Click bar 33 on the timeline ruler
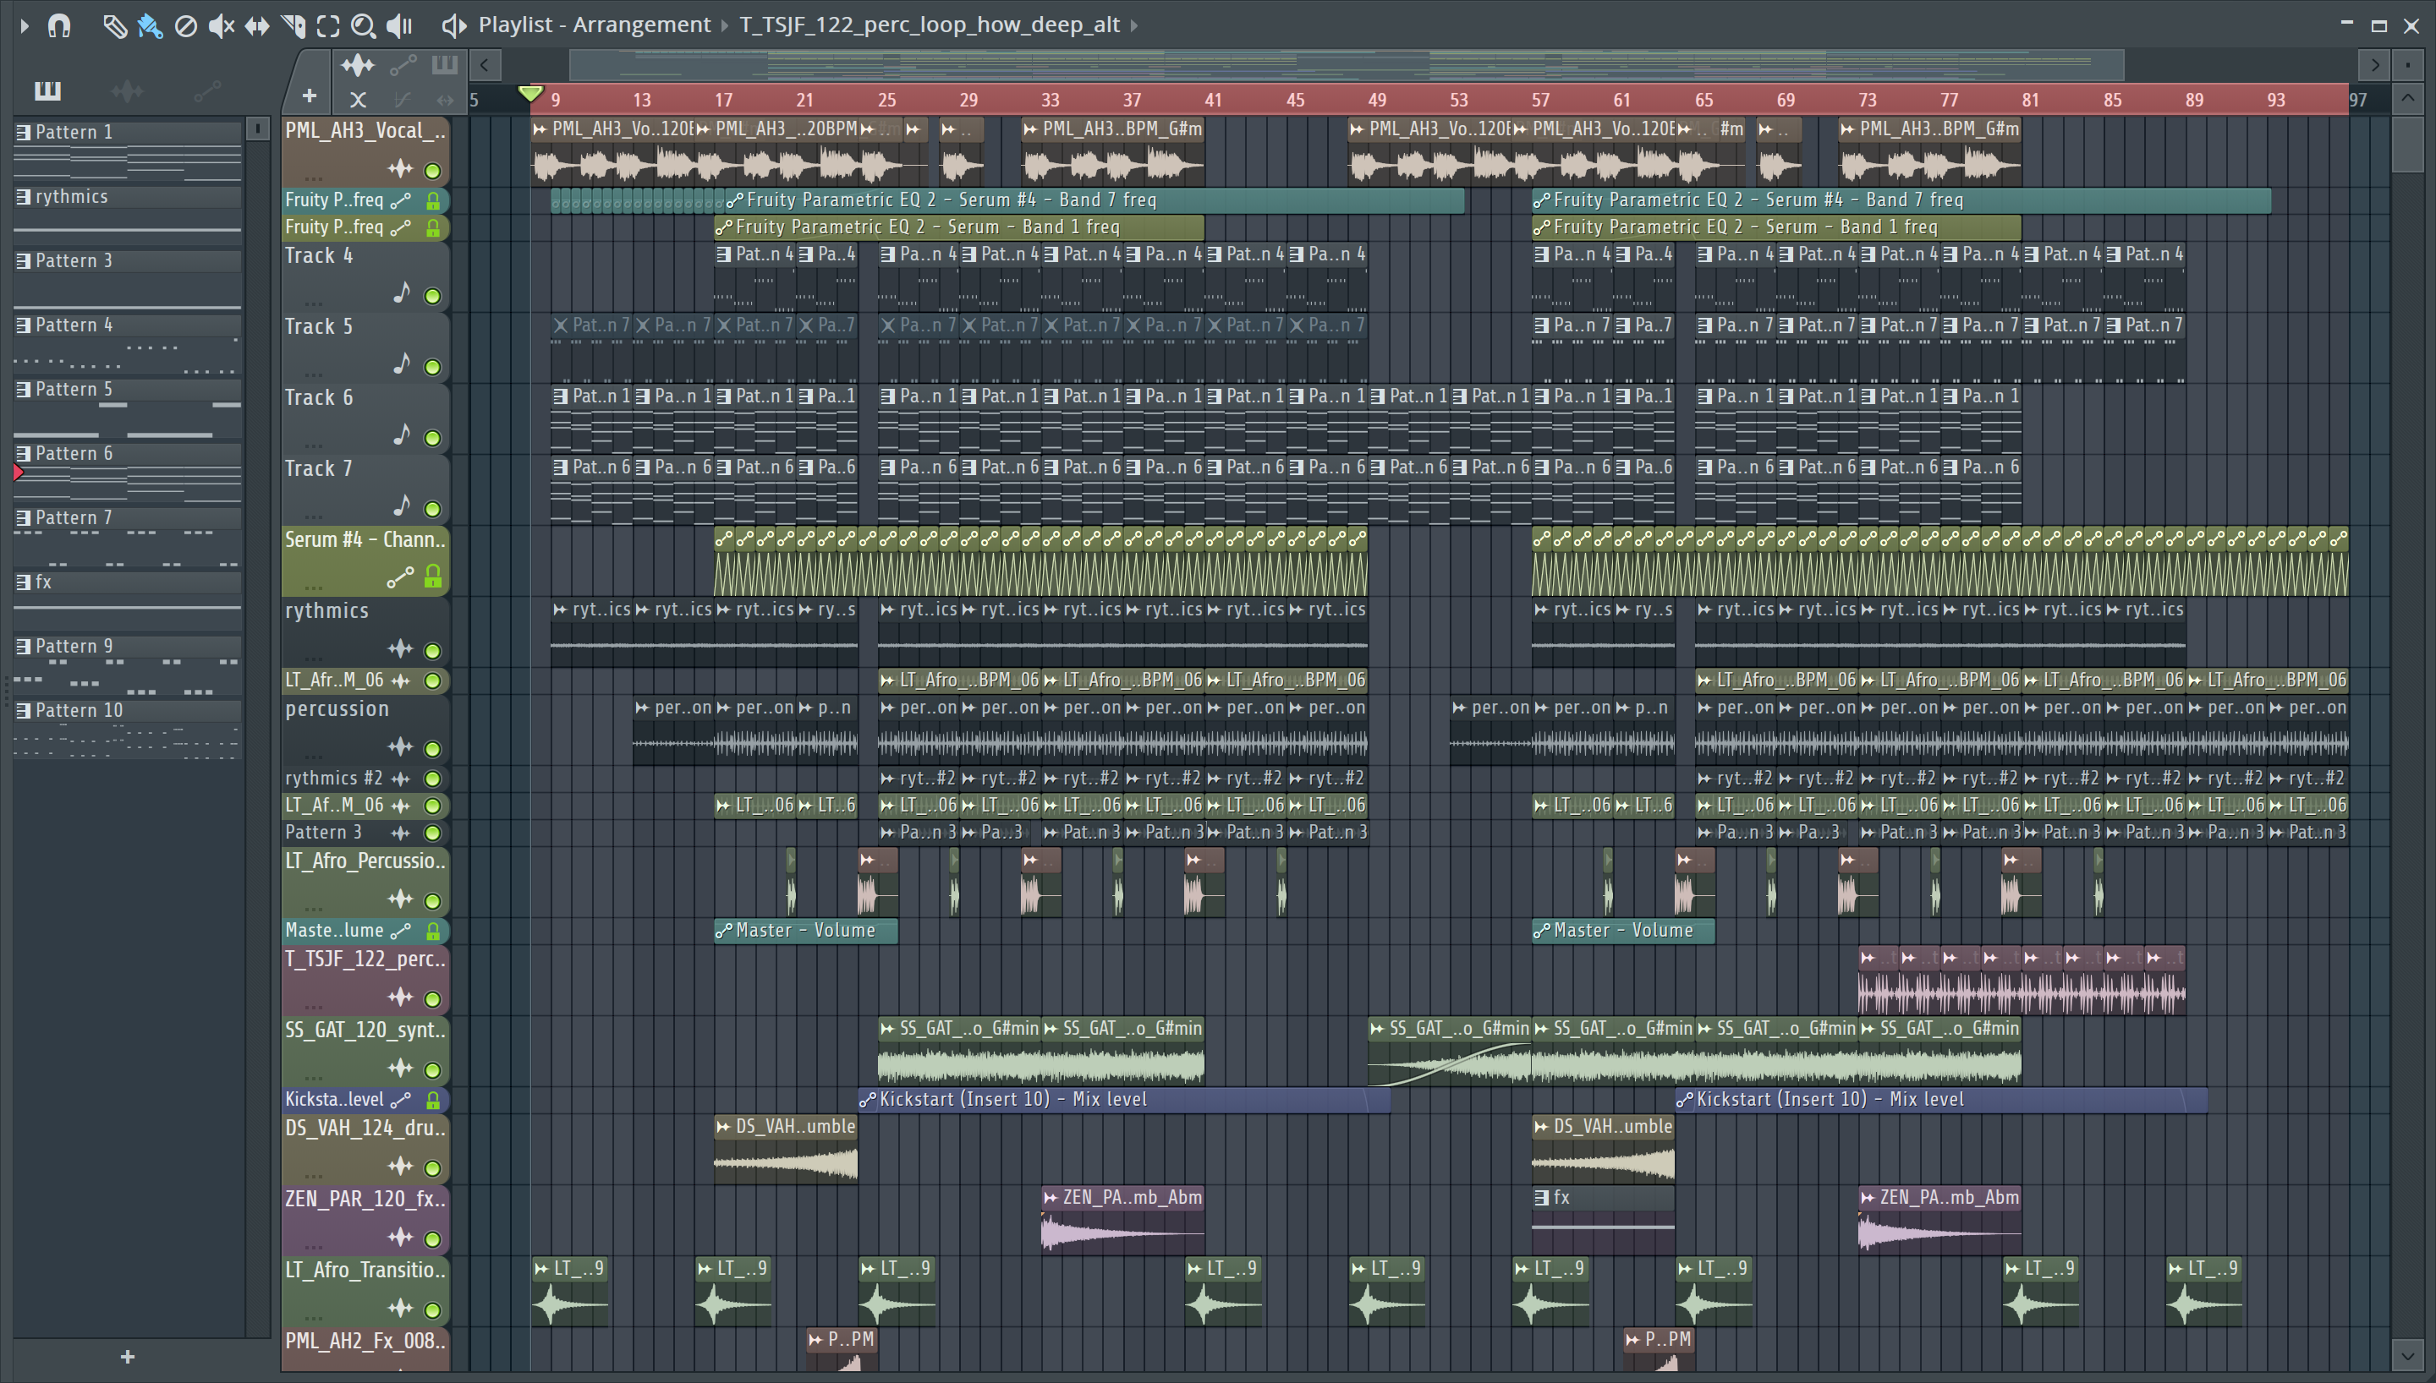 click(x=1050, y=100)
